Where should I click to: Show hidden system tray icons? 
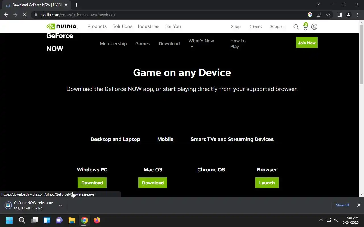[x=321, y=220]
